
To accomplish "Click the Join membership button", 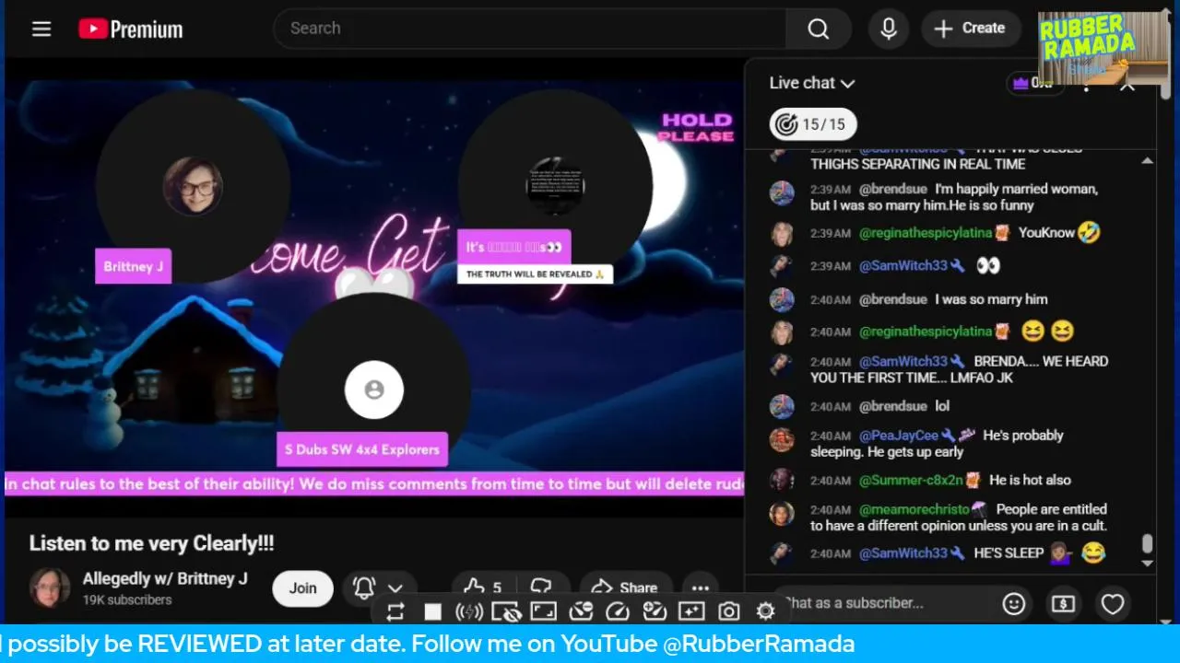I will point(302,588).
